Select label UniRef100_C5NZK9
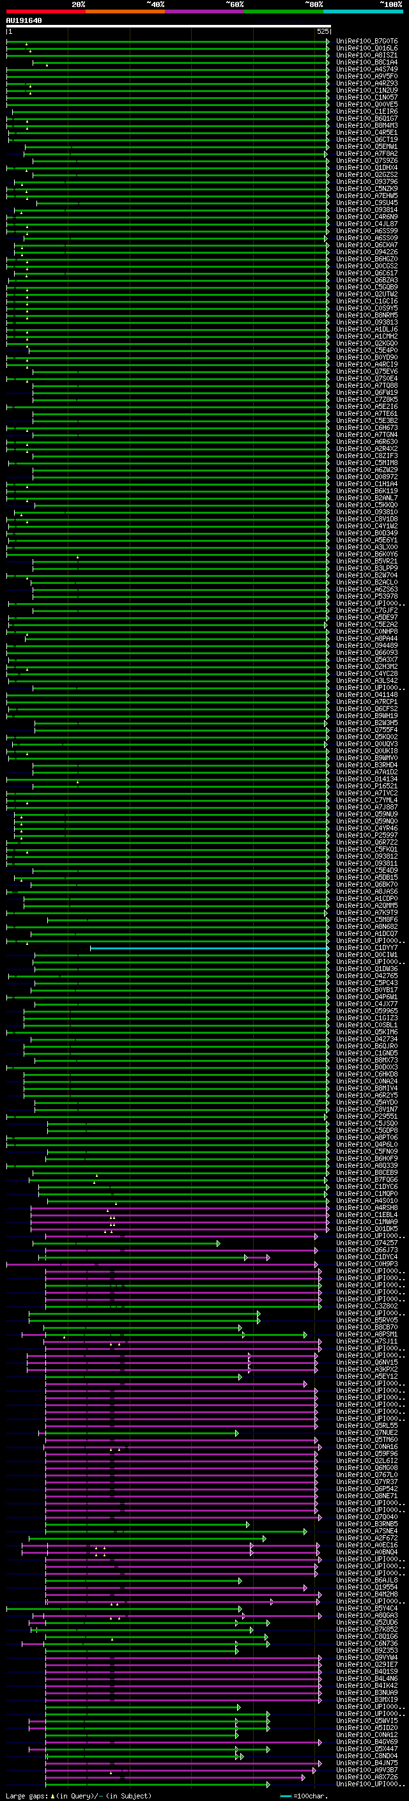The width and height of the screenshot is (409, 1801). coord(367,190)
